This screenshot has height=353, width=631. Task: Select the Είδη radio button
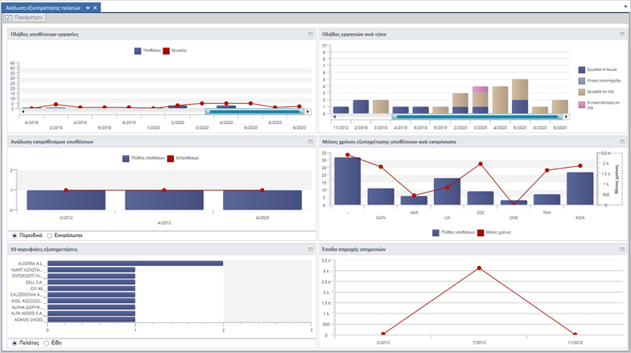click(x=47, y=343)
